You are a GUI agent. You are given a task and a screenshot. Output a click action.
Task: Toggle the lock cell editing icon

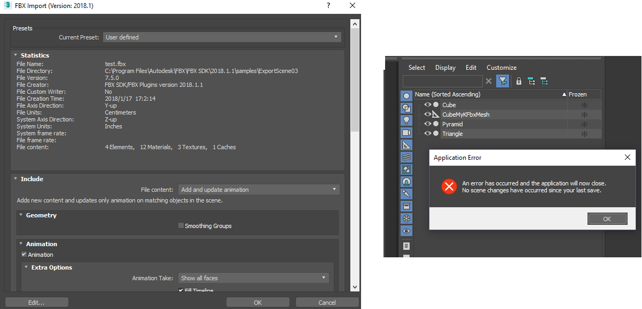pos(518,81)
